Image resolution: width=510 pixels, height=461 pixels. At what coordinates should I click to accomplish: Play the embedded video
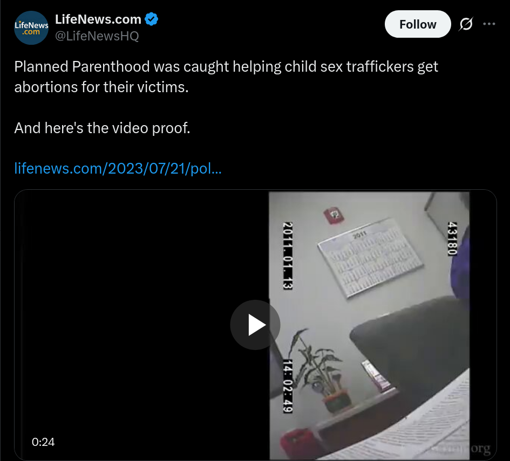pos(255,325)
